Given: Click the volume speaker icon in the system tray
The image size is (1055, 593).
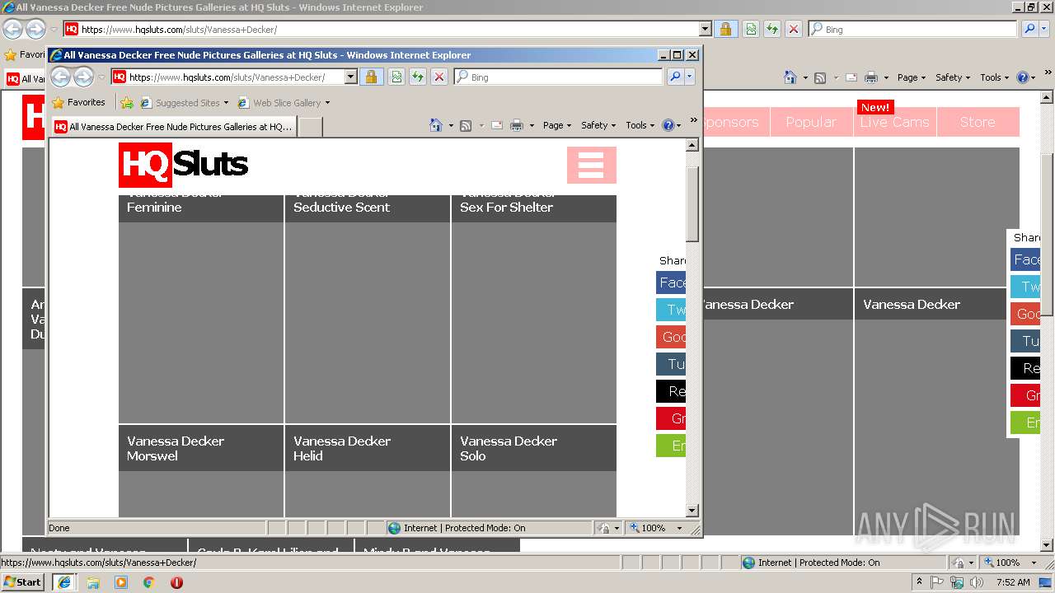Looking at the screenshot, I should click(977, 582).
